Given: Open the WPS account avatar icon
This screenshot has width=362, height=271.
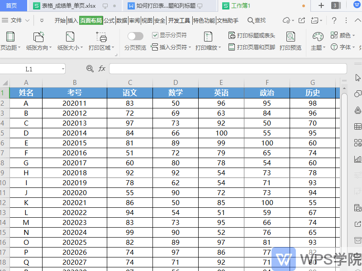Looking at the screenshot, I should [x=357, y=5].
